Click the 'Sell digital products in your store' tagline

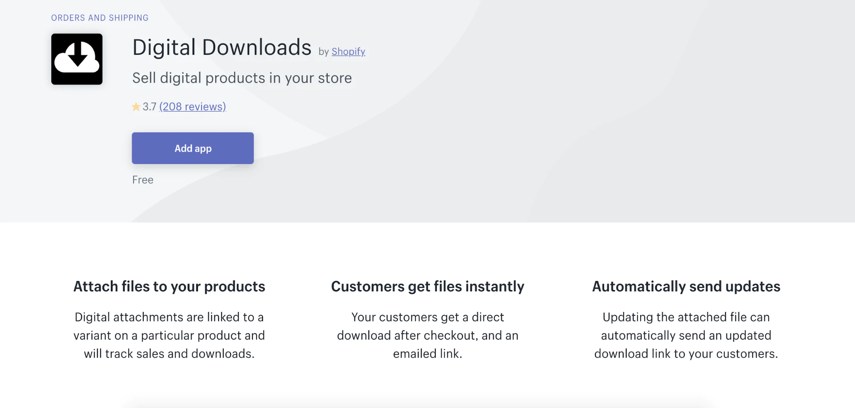(x=242, y=78)
